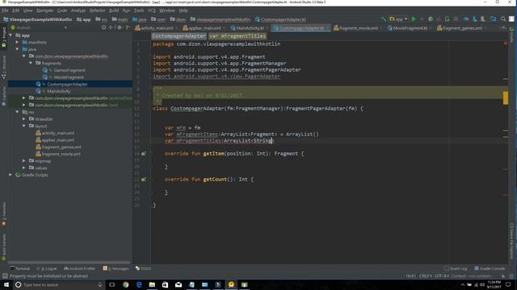Click the CostompagerAdapter structure breadcrumb
The width and height of the screenshot is (517, 290).
(179, 35)
